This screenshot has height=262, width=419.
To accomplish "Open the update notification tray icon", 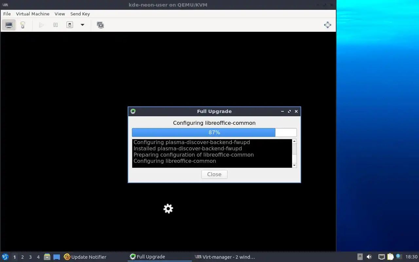I will [398, 256].
